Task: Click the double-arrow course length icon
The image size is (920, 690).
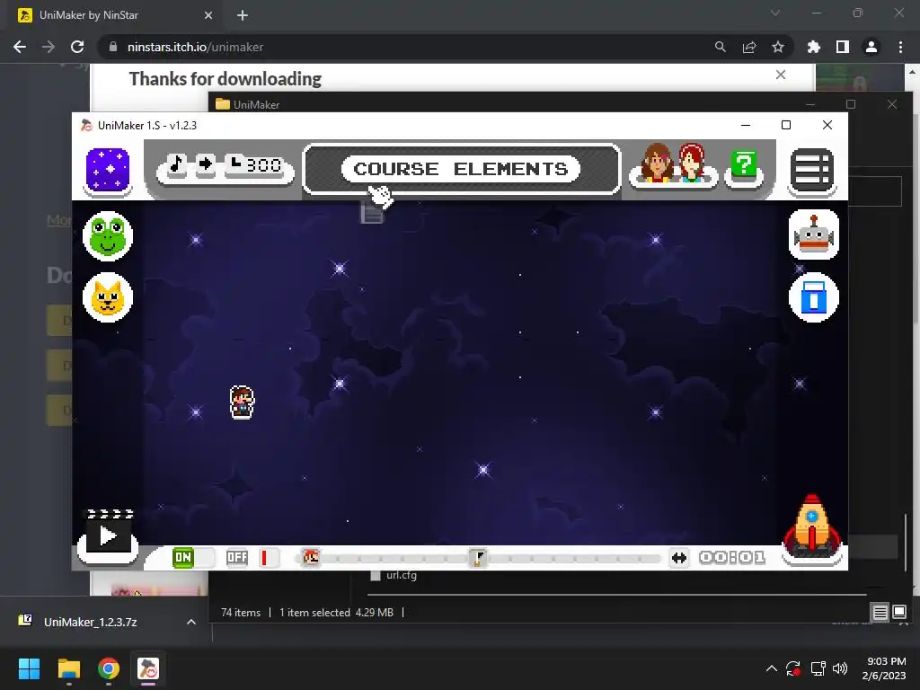Action: (679, 558)
